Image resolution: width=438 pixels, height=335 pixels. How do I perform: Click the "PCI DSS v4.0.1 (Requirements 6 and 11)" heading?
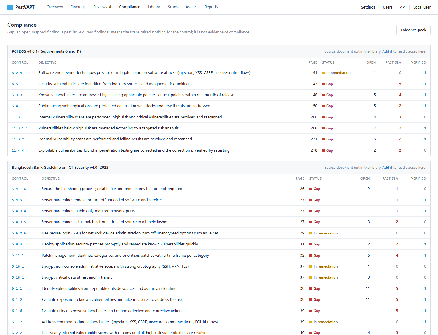tap(47, 51)
